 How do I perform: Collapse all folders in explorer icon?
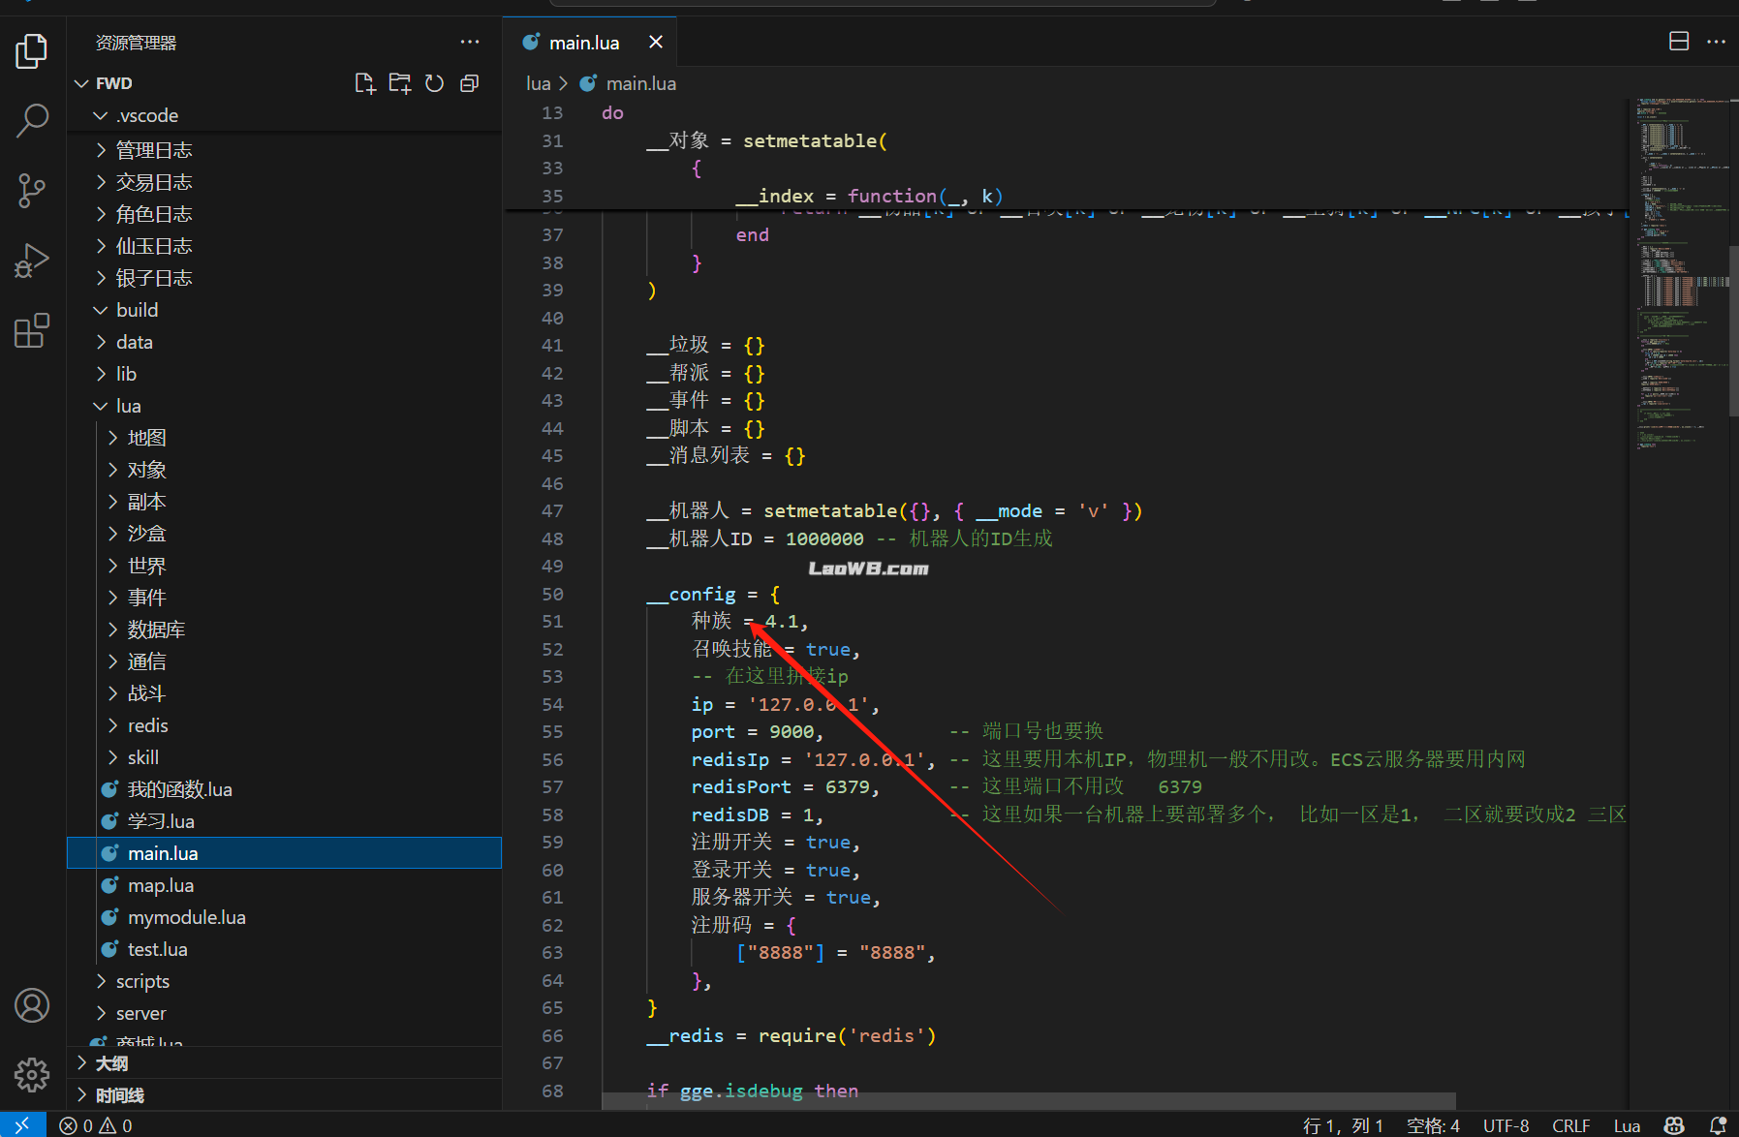click(470, 83)
